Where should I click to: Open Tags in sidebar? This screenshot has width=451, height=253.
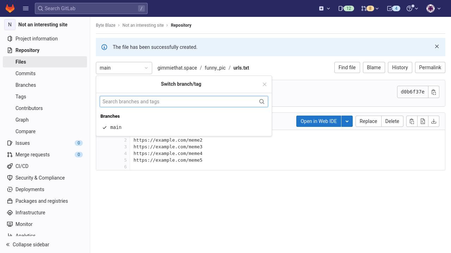click(45, 97)
